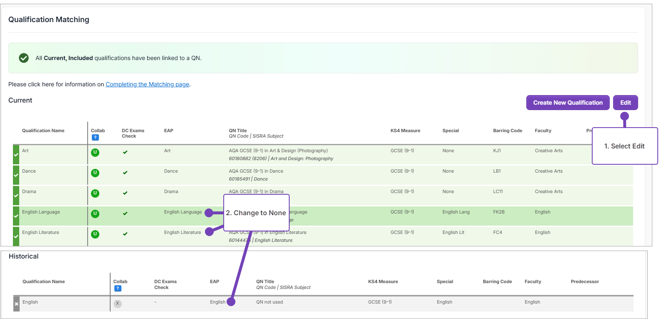Screen dimensions: 659x319
Task: Click the green success tick in the banner
Action: [x=24, y=58]
